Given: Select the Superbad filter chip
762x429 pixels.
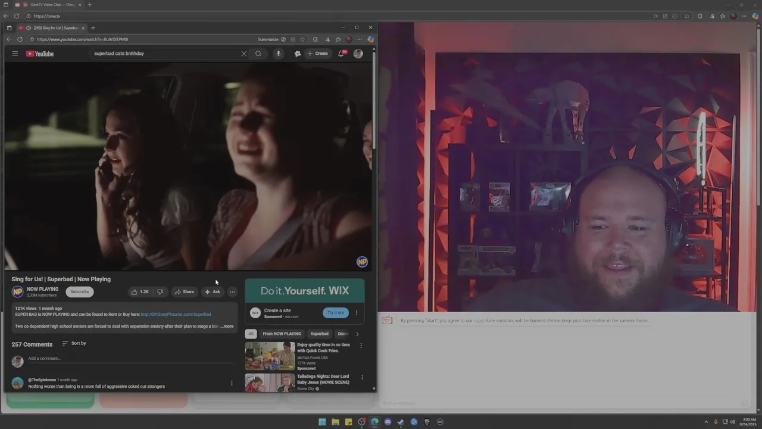Looking at the screenshot, I should pos(320,334).
